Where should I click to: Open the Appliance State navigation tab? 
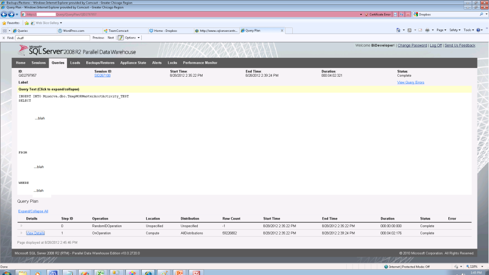click(133, 63)
